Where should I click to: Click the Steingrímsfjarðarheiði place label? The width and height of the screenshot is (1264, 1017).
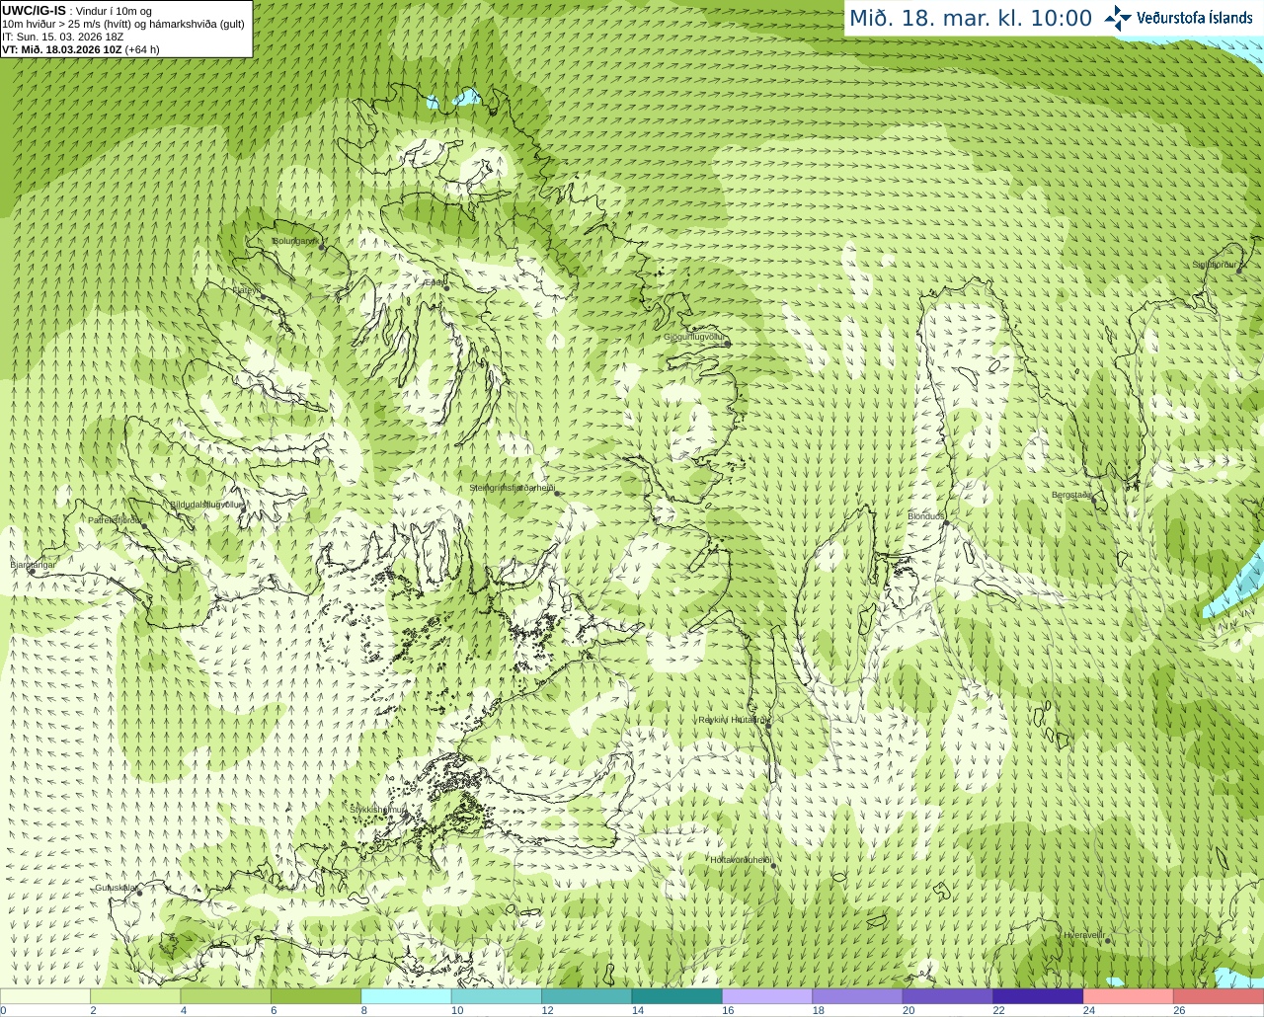point(512,488)
